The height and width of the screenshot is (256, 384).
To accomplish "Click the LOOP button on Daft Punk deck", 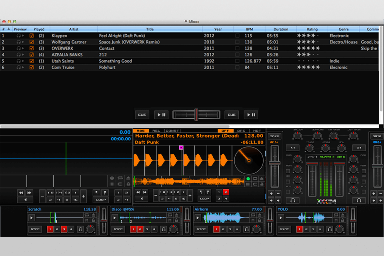I will [204, 199].
